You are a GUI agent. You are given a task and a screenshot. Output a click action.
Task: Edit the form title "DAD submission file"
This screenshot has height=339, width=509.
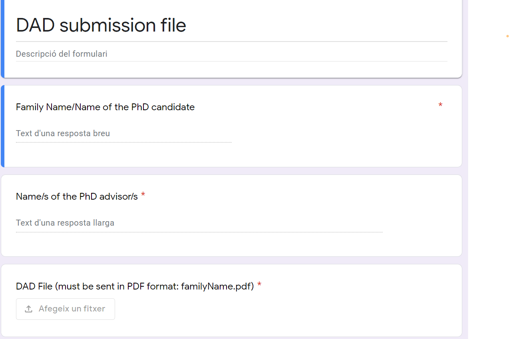(x=101, y=25)
